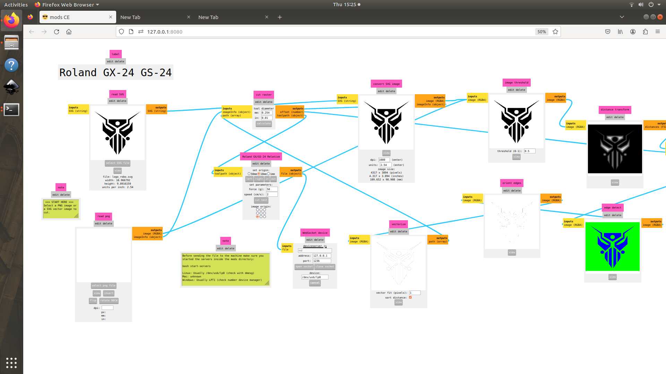Viewport: 666px width, 374px height.
Task: Open the Firefox Web Browser app menu
Action: pyautogui.click(x=67, y=5)
